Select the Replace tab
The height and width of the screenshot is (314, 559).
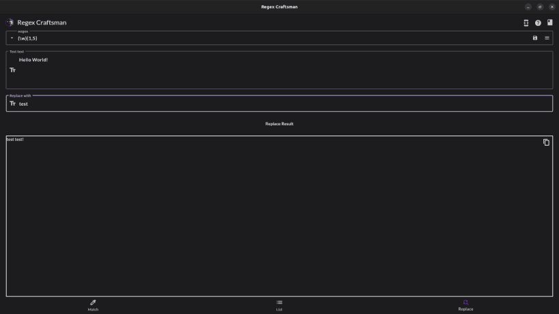465,305
